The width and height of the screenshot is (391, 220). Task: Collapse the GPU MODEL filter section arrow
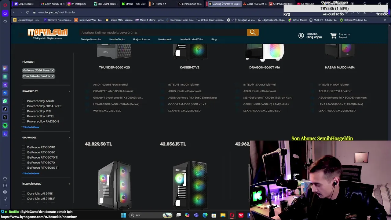coord(69,137)
